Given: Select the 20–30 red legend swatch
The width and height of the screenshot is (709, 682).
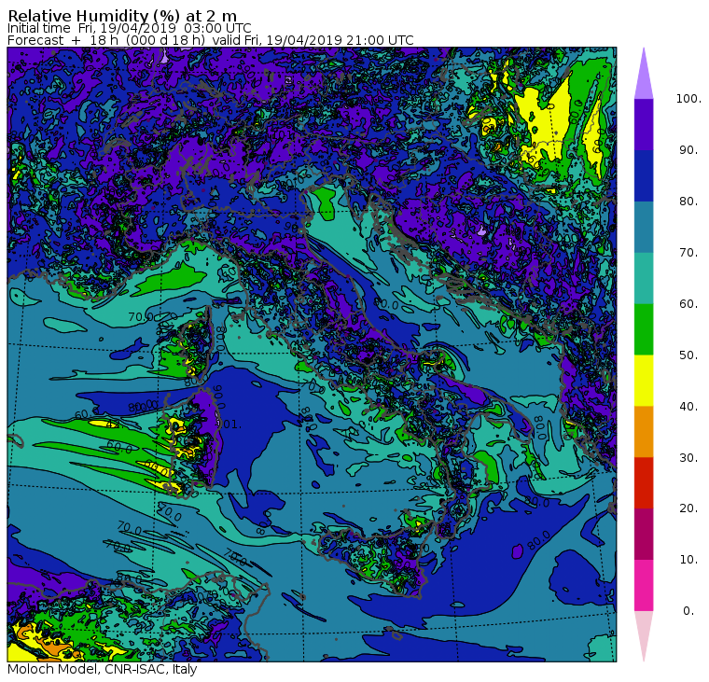Looking at the screenshot, I should coord(644,483).
